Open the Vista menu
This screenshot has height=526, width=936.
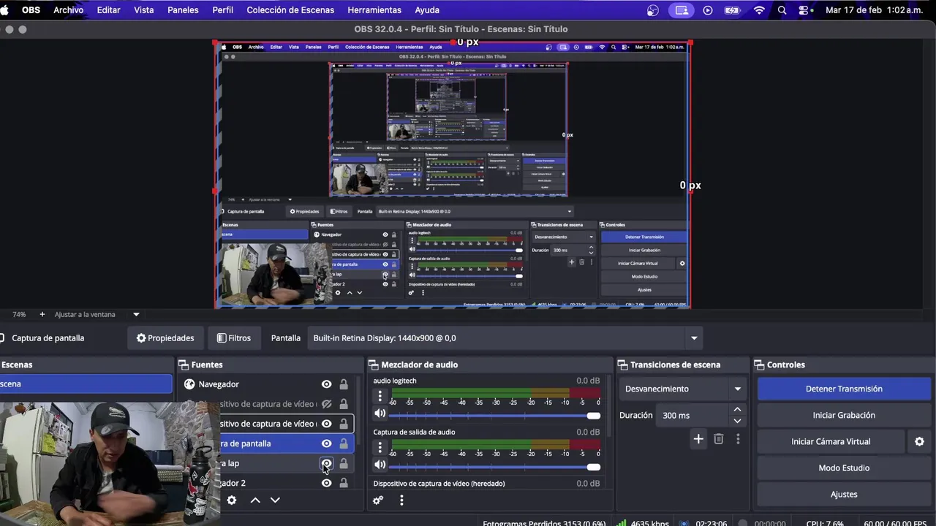point(144,10)
